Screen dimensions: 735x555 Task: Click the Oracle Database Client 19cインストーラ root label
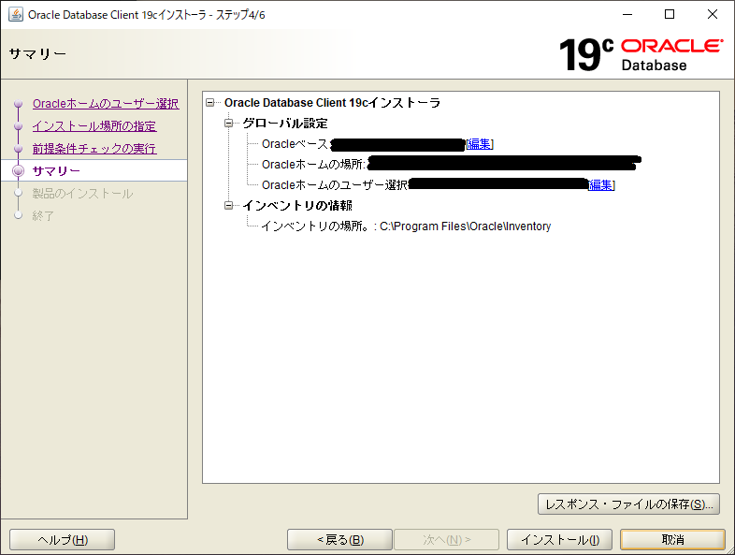click(x=332, y=103)
